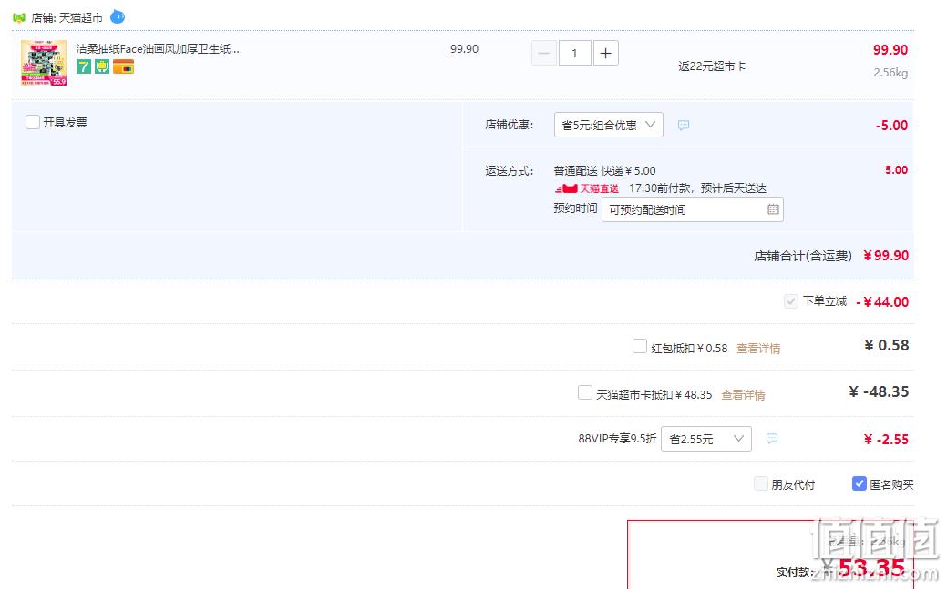Image resolution: width=947 pixels, height=589 pixels.
Task: Click the green 7-day return badge
Action: pos(83,66)
